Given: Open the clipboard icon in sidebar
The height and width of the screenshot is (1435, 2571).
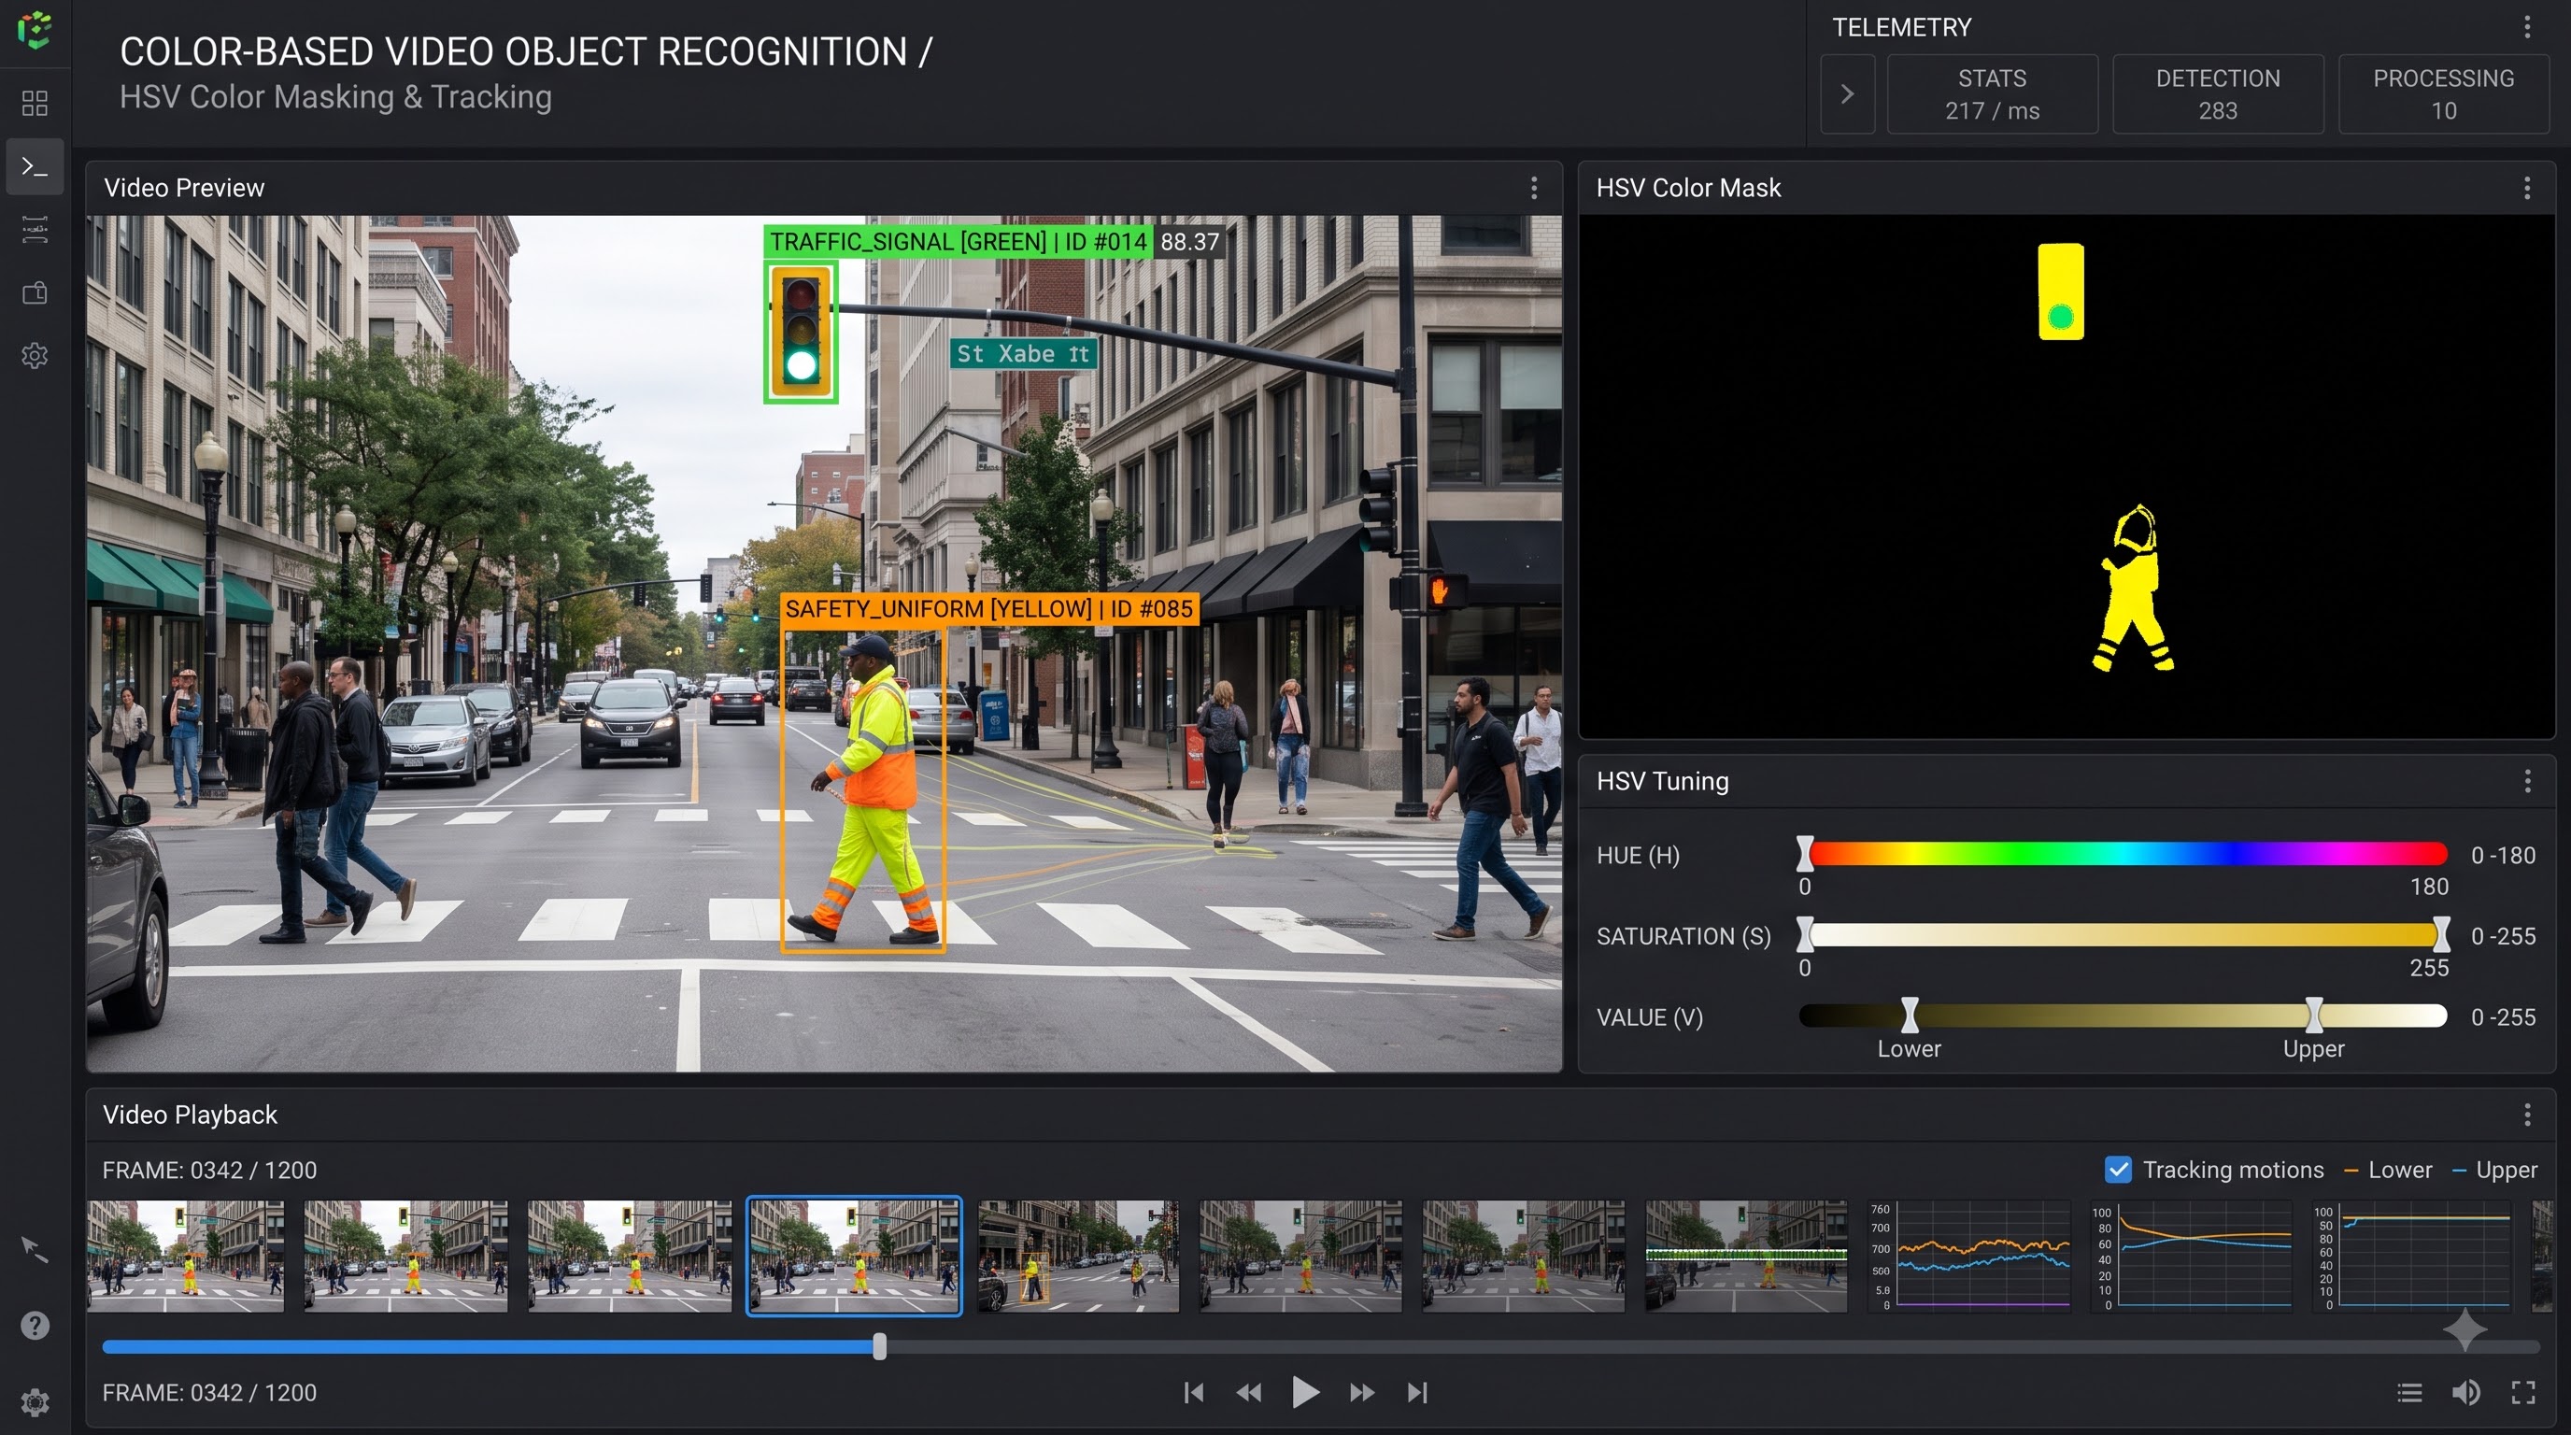Looking at the screenshot, I should 35,292.
